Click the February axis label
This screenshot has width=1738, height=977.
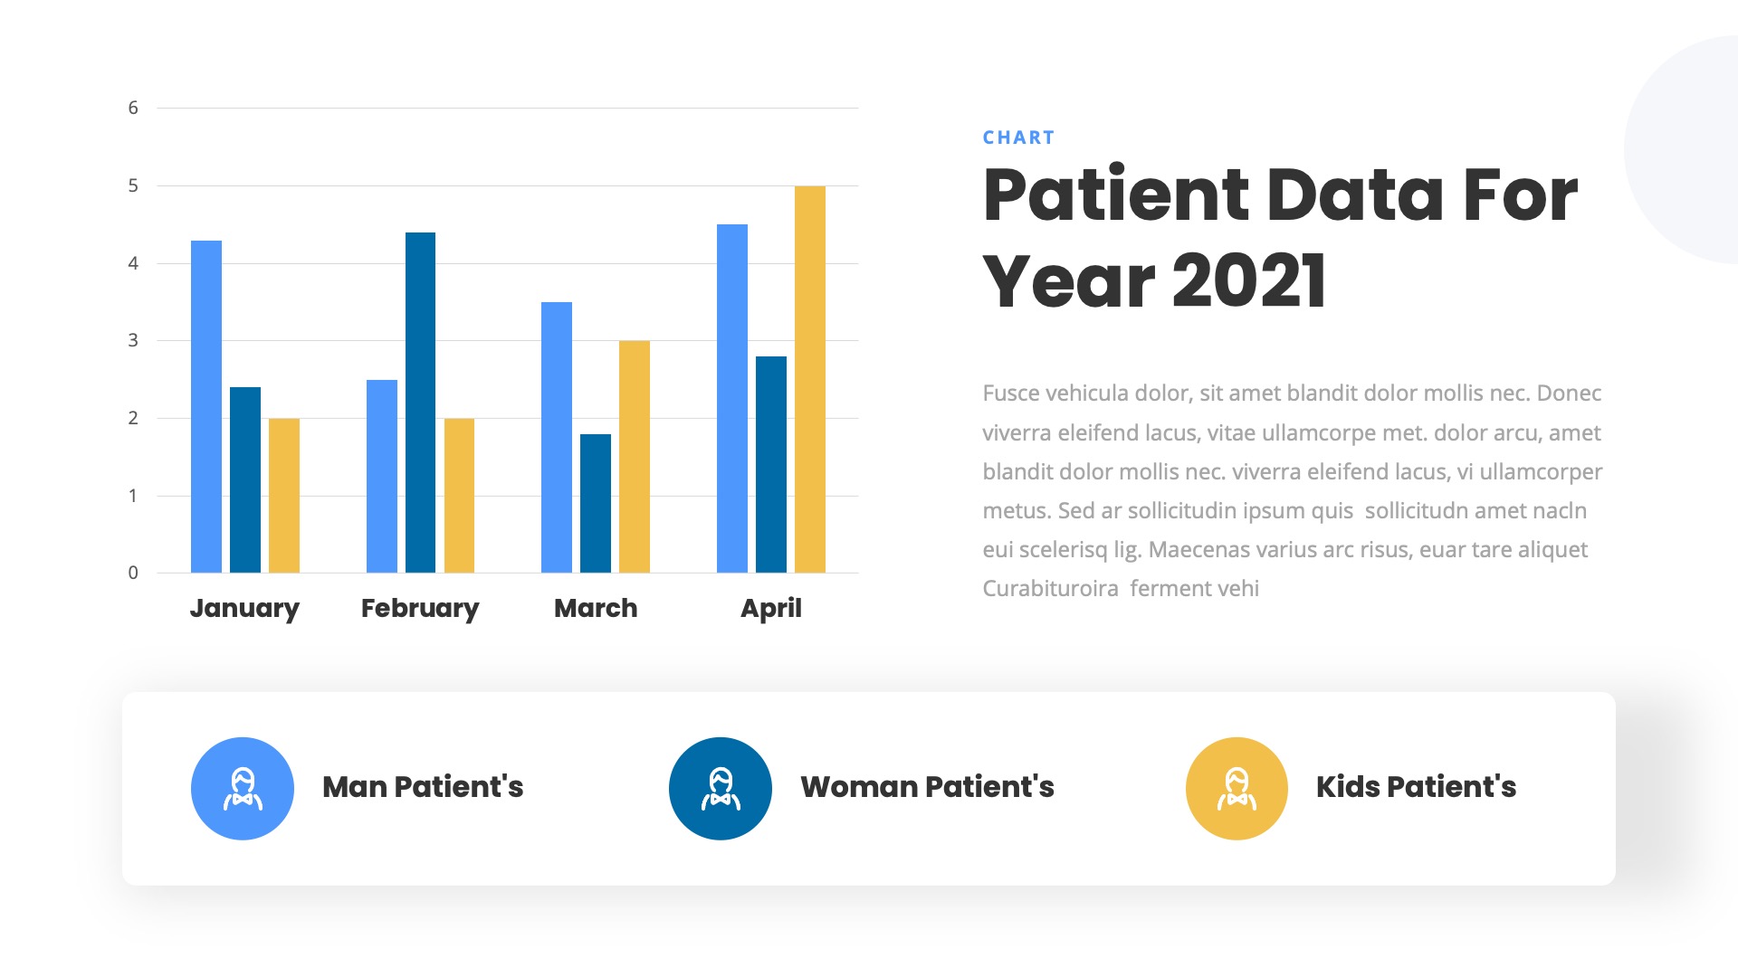(x=420, y=609)
